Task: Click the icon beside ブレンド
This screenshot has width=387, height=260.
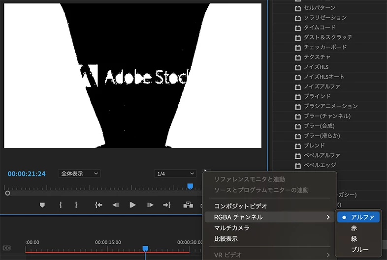Action: 298,146
